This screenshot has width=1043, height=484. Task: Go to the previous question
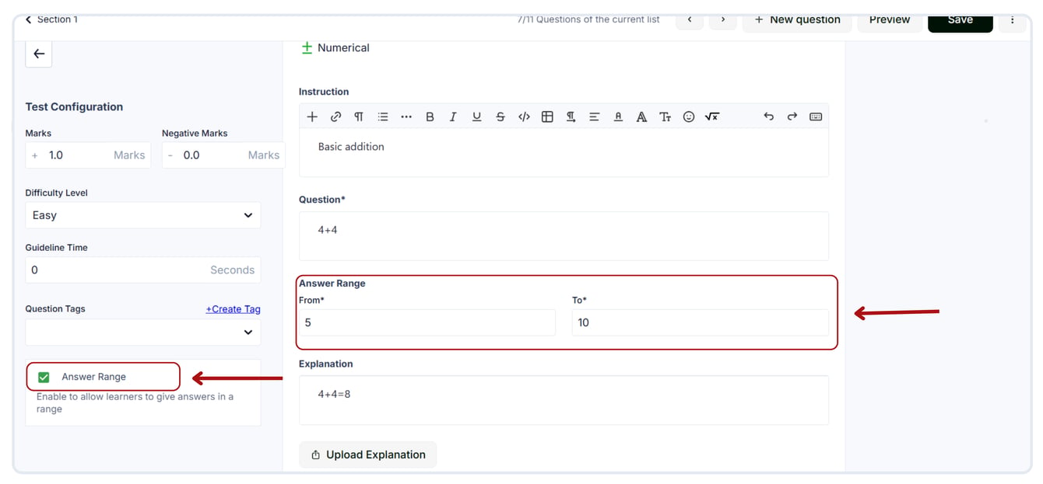coord(690,19)
